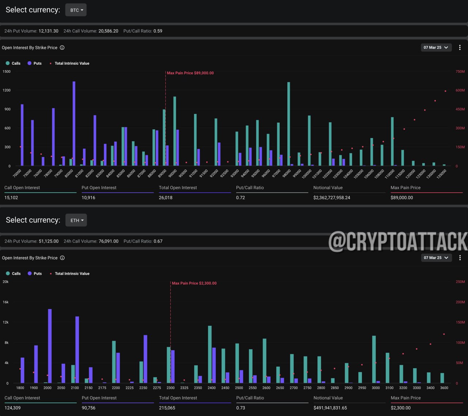Click ETH Call Open Interest value 124,309

(12, 408)
